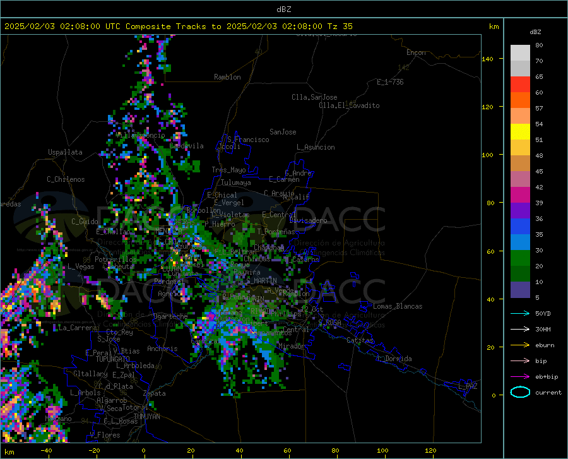The height and width of the screenshot is (459, 568).
Task: Click the magenta eb+bip arrow icon
Action: click(x=520, y=377)
